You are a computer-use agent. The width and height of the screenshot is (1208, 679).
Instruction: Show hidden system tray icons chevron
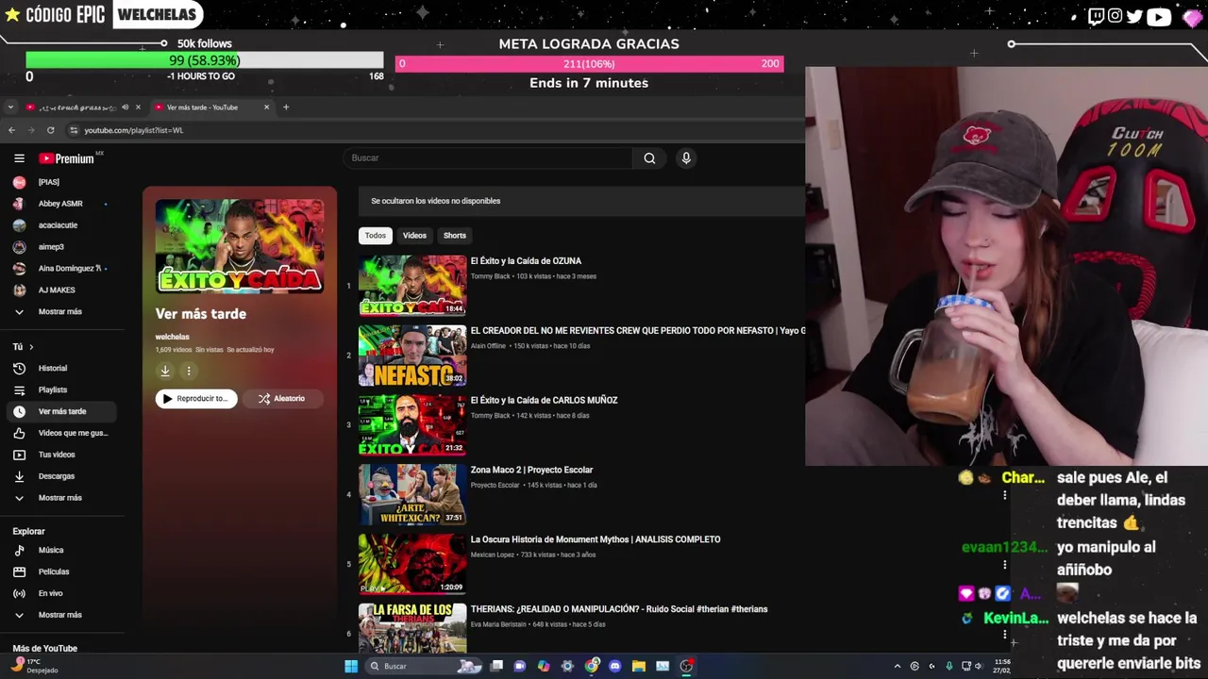[897, 666]
